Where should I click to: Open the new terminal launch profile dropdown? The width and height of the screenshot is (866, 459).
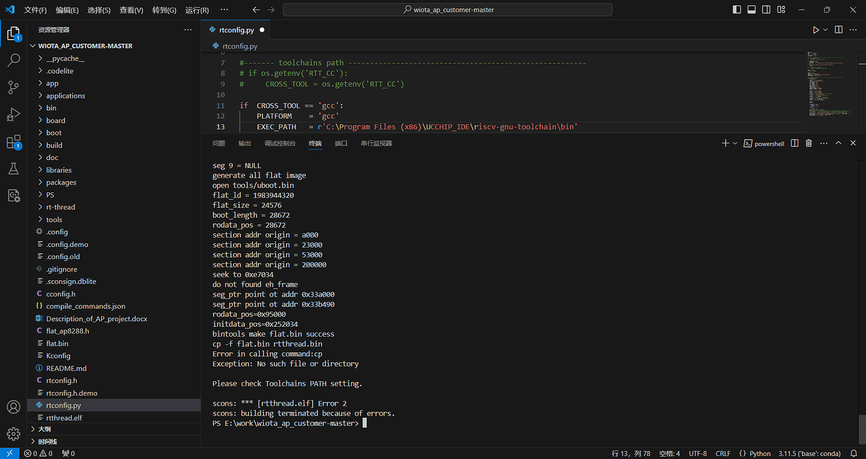click(x=735, y=144)
